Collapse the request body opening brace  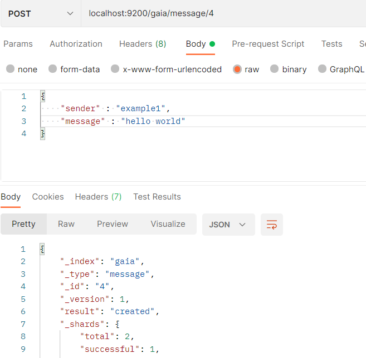[43, 96]
